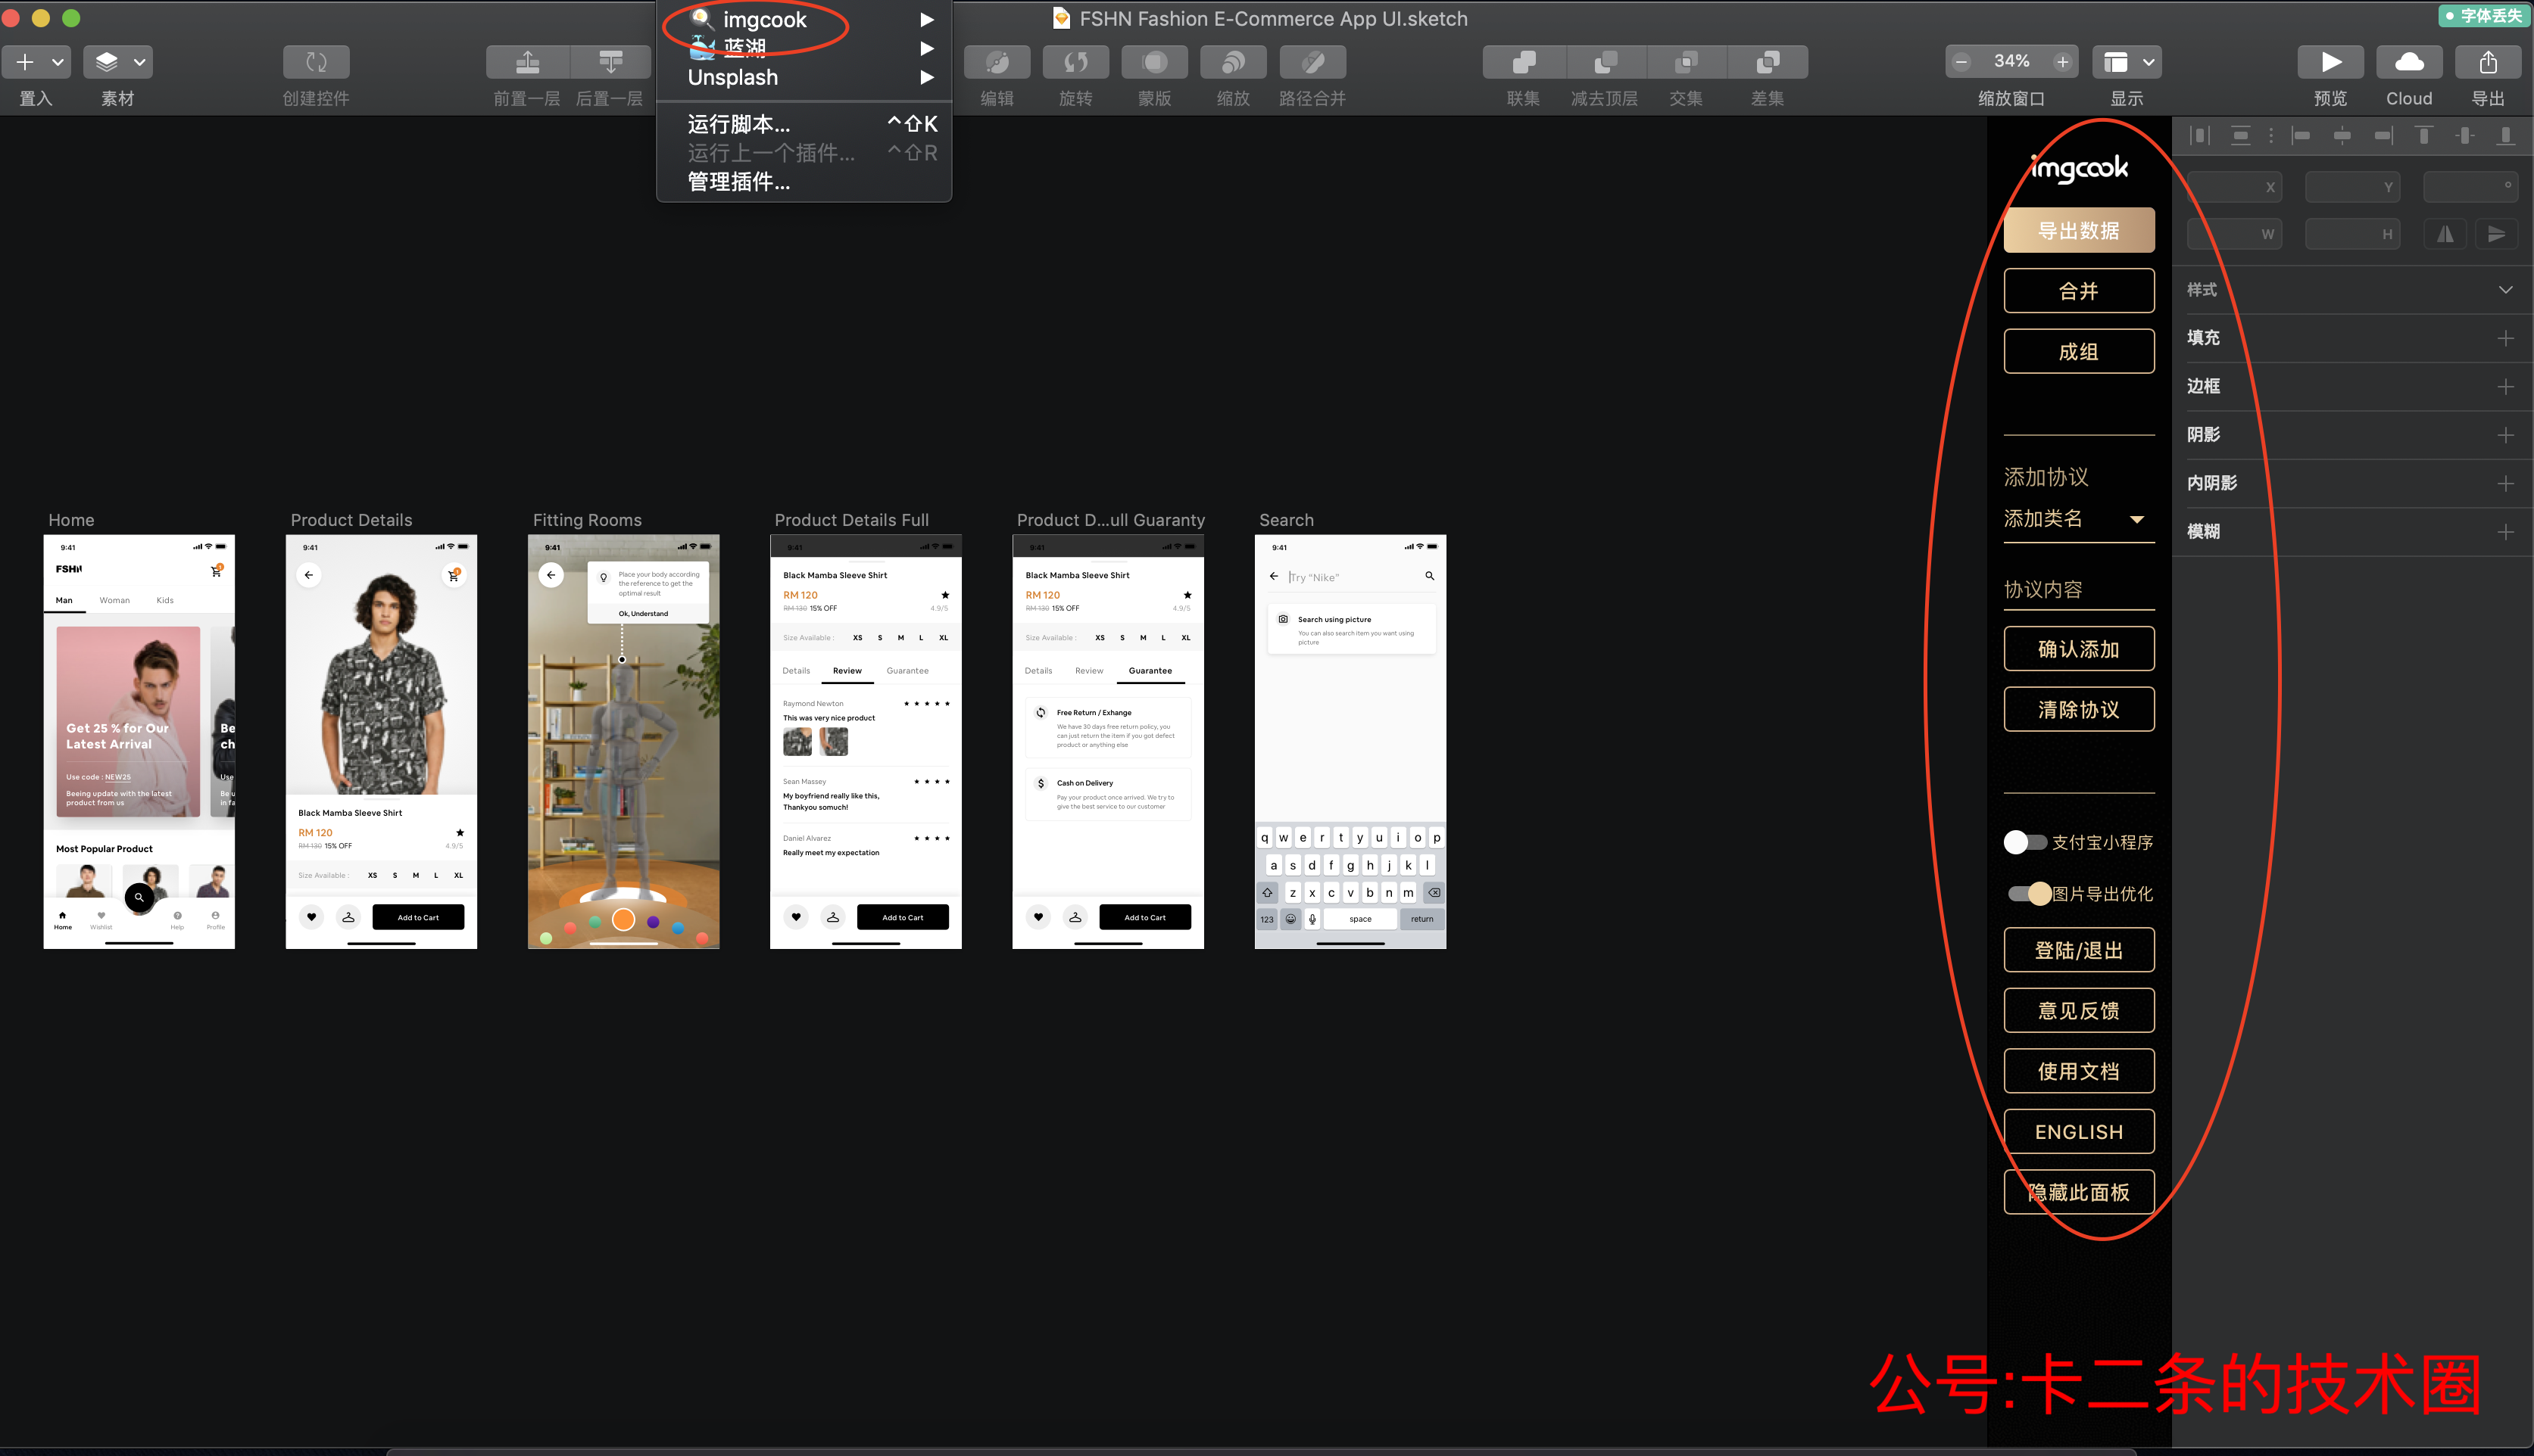Open the documentation (使用文档) button
Image resolution: width=2534 pixels, height=1456 pixels.
[2079, 1071]
